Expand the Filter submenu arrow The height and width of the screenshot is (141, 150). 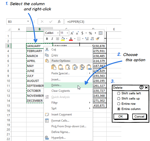[90, 102]
